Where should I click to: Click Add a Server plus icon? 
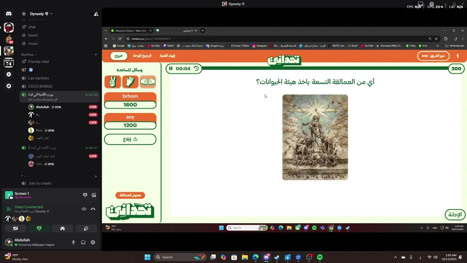pos(9,74)
